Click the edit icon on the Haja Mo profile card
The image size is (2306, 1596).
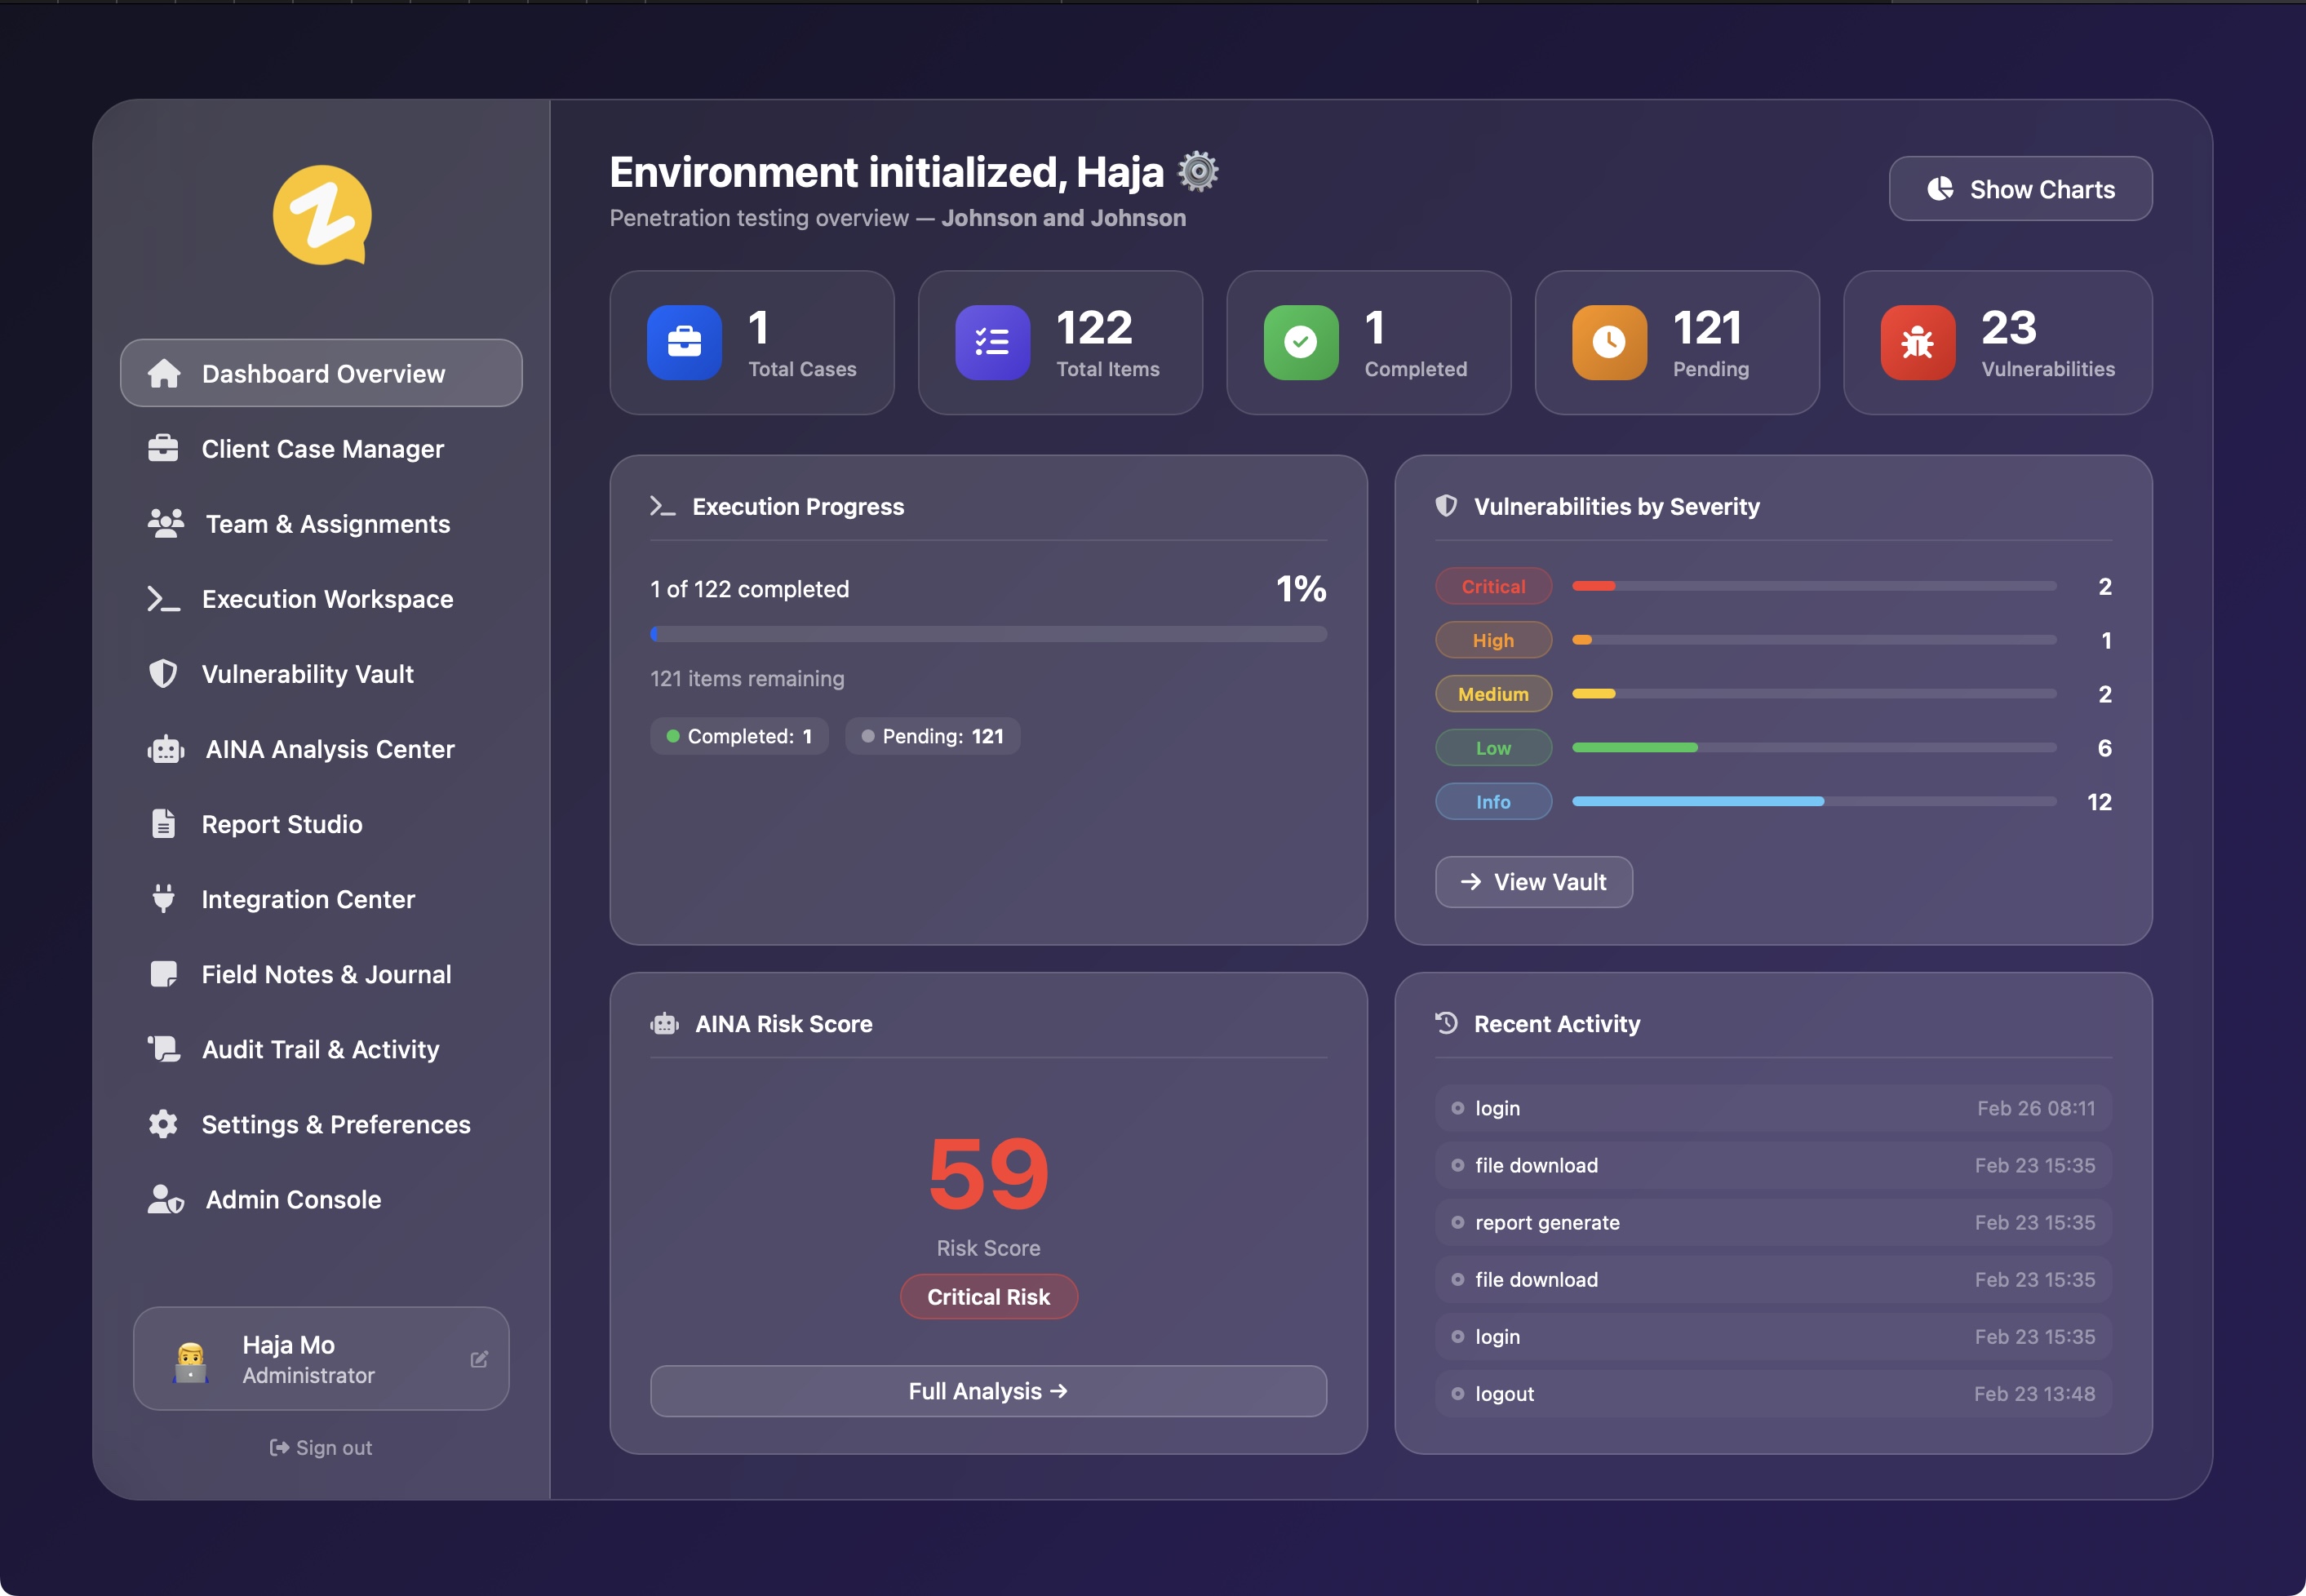coord(479,1359)
